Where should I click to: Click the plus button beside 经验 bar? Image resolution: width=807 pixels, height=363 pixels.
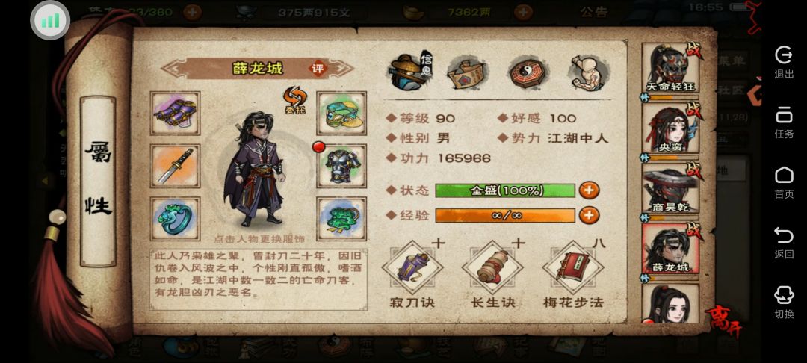coord(590,215)
